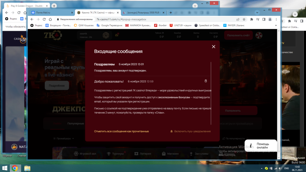Viewport: 306px width, 172px height.
Task: Close the incoming messages popup
Action: point(214,47)
